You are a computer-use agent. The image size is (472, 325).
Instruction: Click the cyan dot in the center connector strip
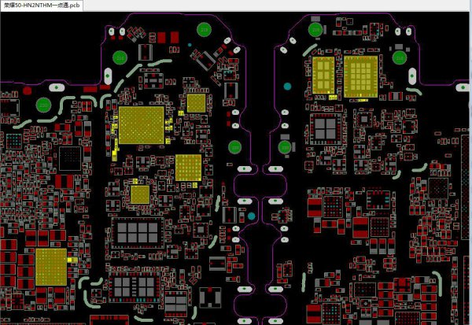tap(251, 216)
